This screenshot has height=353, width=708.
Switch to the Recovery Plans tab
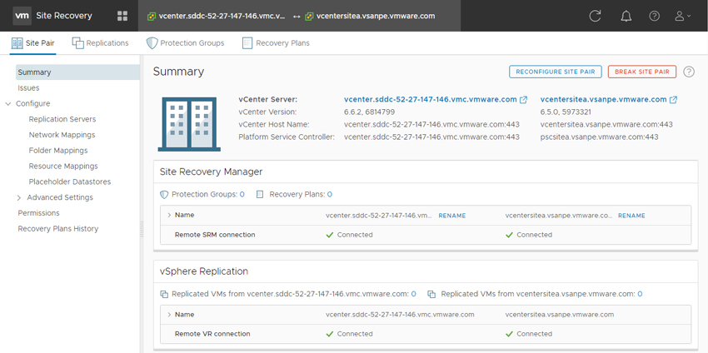(276, 43)
